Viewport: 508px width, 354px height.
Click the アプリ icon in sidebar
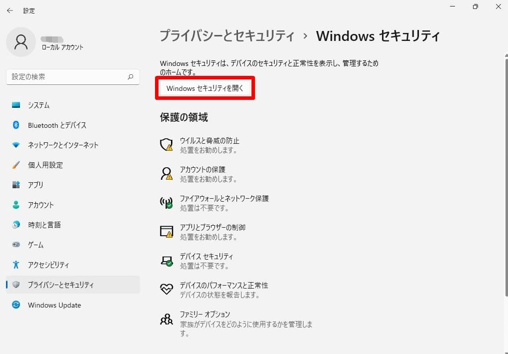pyautogui.click(x=16, y=185)
